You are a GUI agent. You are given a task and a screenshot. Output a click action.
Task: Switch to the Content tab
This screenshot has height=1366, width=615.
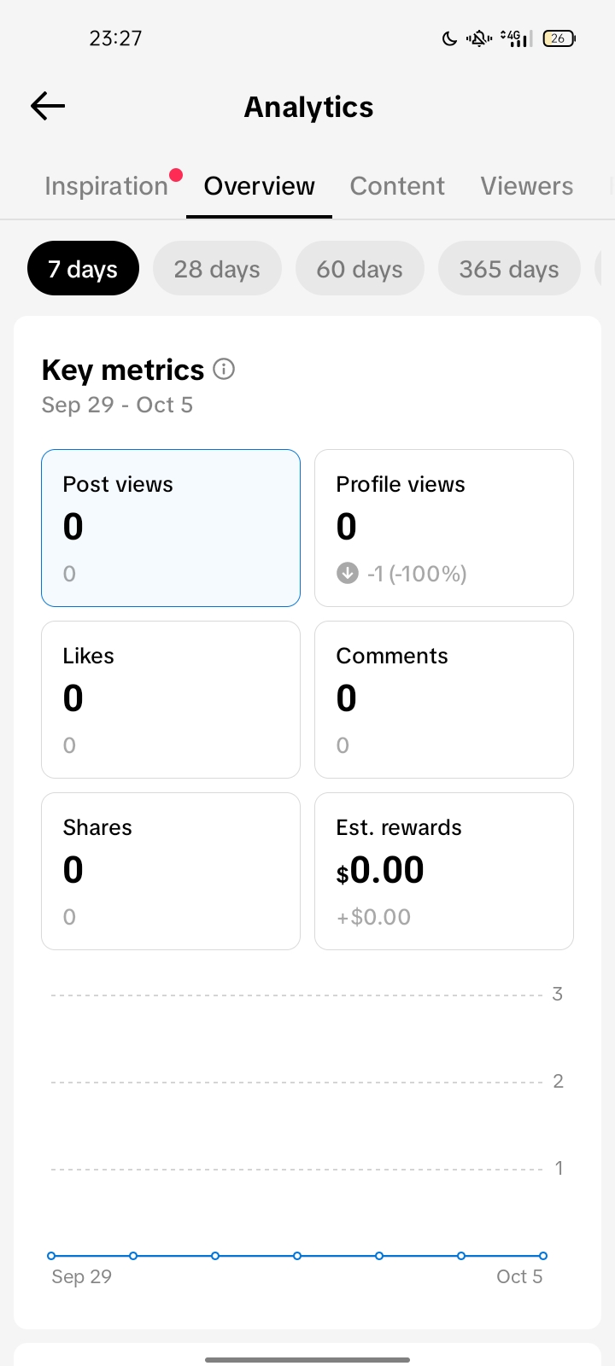(397, 186)
